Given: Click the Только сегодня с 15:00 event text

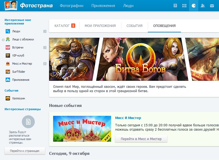Looking at the screenshot, I should tap(167, 127).
